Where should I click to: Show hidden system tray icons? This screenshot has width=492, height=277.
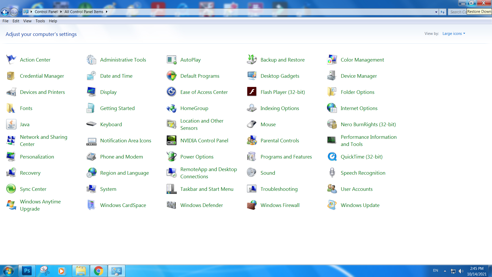445,271
